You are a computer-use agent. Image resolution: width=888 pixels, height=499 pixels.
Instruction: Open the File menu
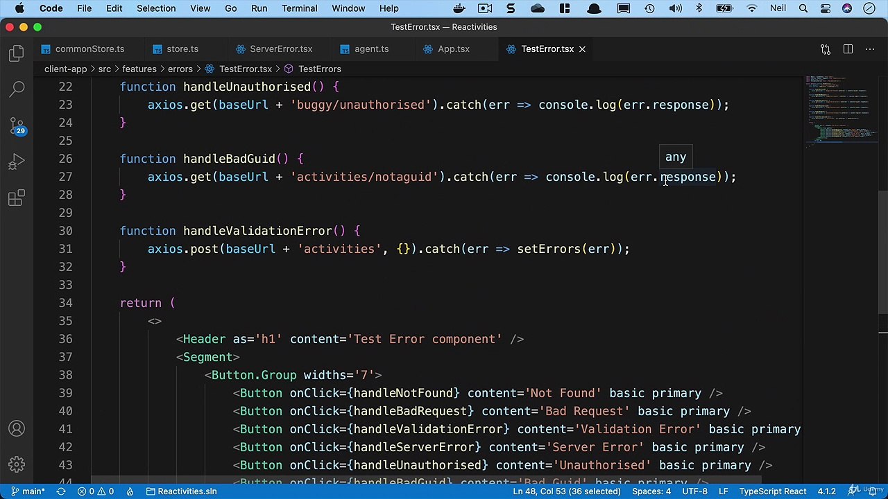click(x=84, y=8)
